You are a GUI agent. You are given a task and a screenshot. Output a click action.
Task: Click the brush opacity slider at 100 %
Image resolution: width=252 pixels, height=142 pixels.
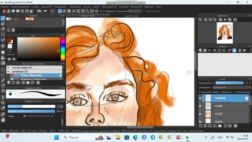[x=31, y=111]
